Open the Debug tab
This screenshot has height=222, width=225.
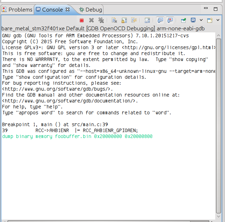click(91, 10)
